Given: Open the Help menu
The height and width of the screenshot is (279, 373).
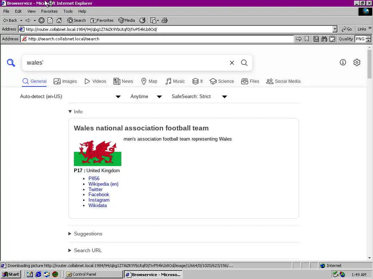Looking at the screenshot, I should pyautogui.click(x=82, y=11).
